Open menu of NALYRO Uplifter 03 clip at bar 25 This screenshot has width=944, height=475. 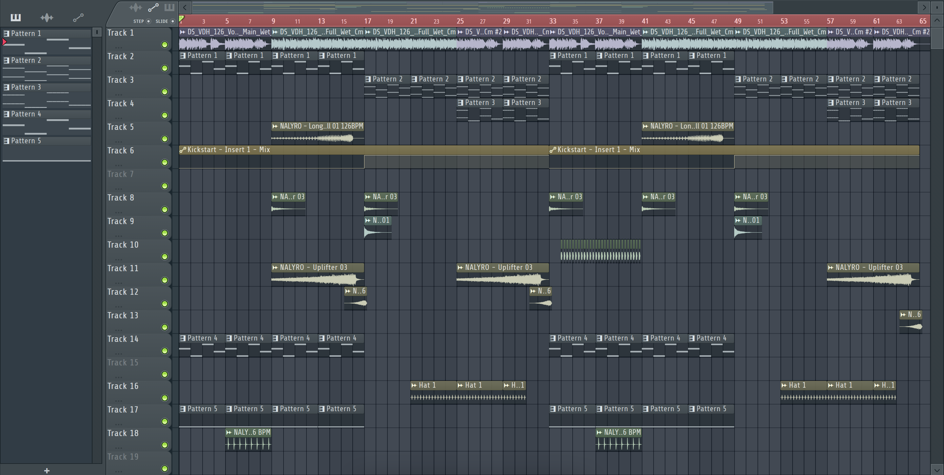click(x=460, y=267)
